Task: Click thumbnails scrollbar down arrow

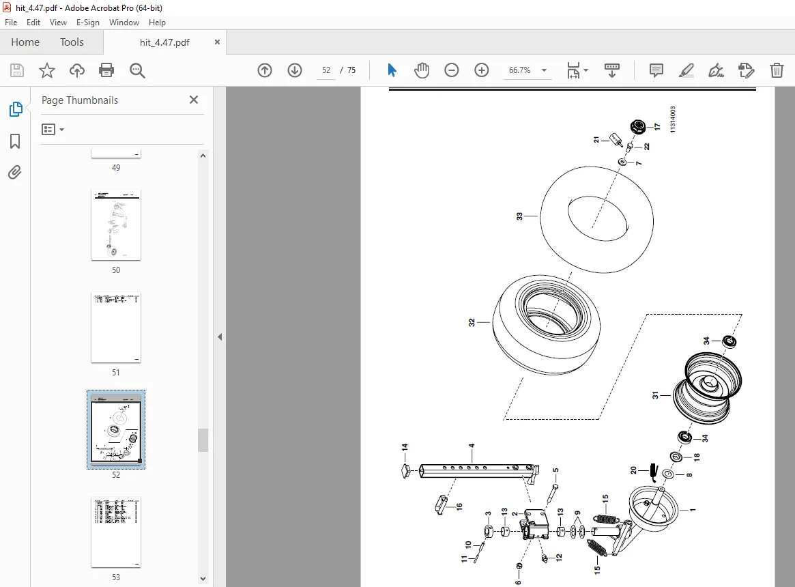Action: [203, 578]
